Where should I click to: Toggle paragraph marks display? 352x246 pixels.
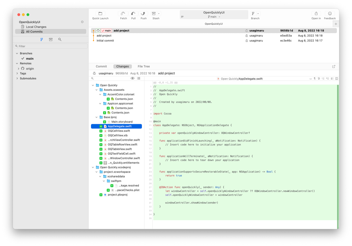[x=315, y=79]
